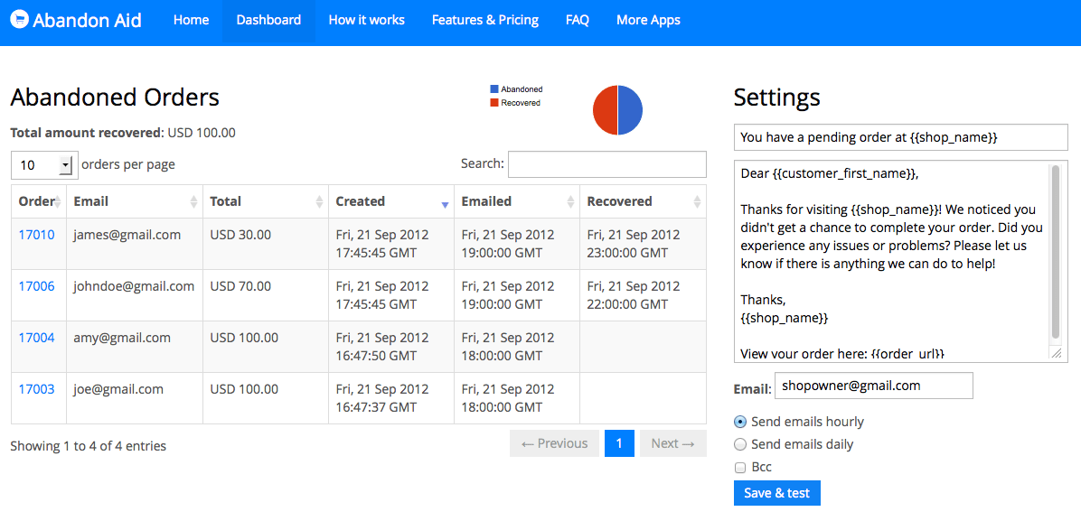The width and height of the screenshot is (1081, 521).
Task: Click the resize grip of message textarea
Action: tap(1056, 353)
